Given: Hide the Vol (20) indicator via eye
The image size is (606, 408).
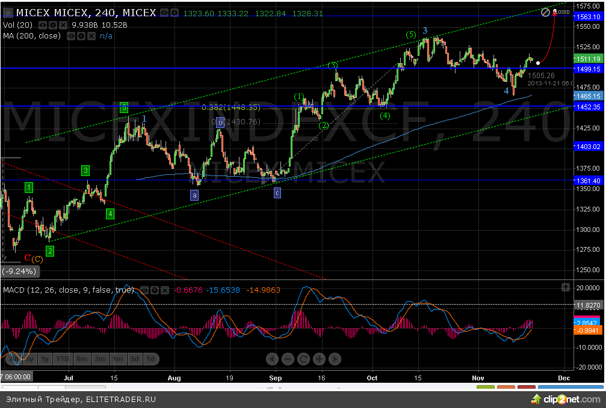Looking at the screenshot, I should (43, 25).
